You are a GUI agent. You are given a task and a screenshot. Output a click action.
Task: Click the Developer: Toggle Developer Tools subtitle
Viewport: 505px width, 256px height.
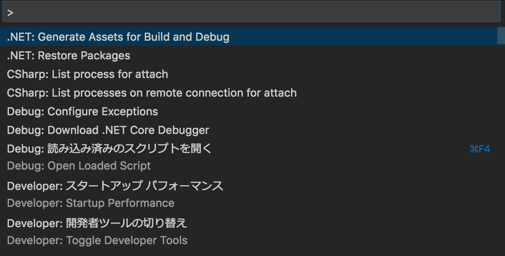[x=97, y=240]
